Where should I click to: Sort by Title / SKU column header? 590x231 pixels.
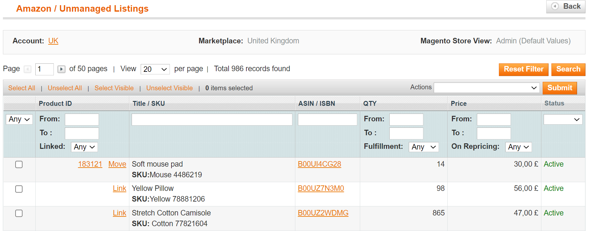tap(149, 104)
